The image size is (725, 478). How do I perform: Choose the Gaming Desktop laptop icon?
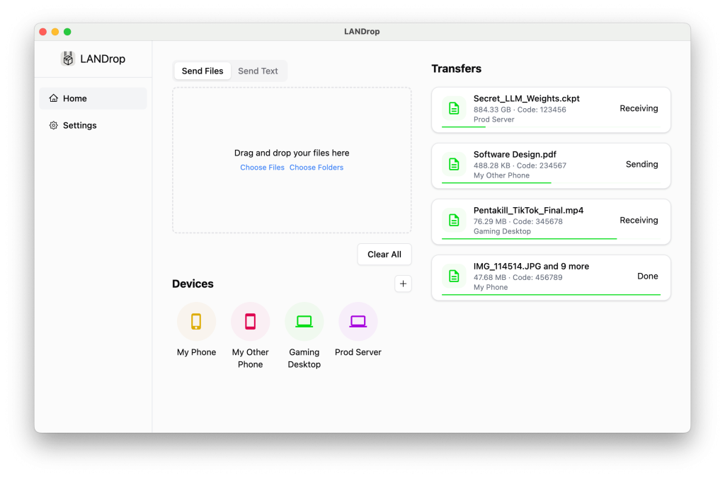(x=304, y=322)
